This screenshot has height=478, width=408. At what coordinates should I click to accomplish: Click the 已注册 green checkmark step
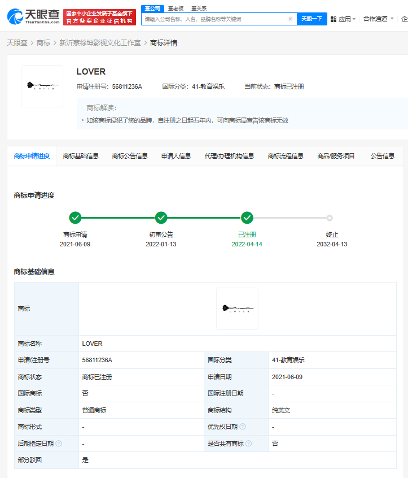(x=247, y=218)
